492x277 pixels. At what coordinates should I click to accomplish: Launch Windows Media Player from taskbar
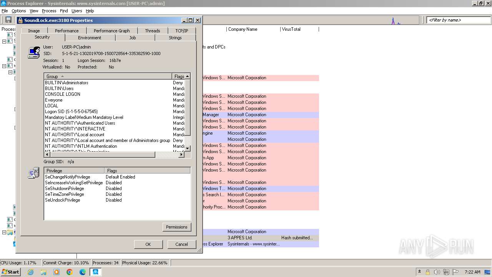(57, 272)
